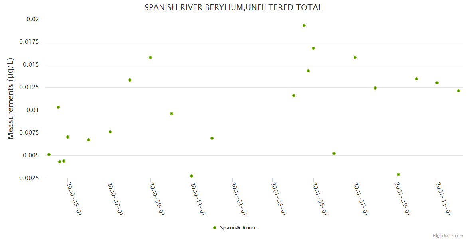Click the green Spanish River legend marker
This screenshot has height=239, width=467.
tap(215, 228)
